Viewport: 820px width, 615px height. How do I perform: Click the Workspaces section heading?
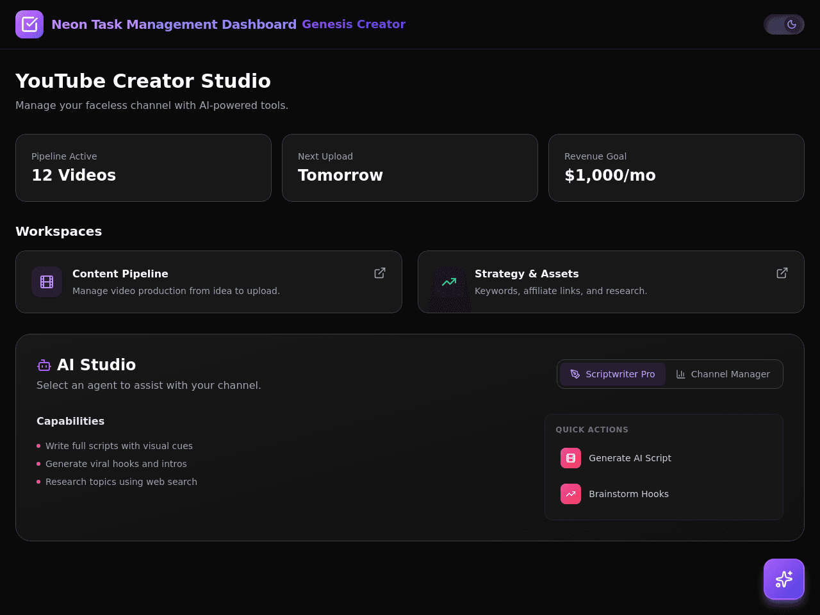58,231
